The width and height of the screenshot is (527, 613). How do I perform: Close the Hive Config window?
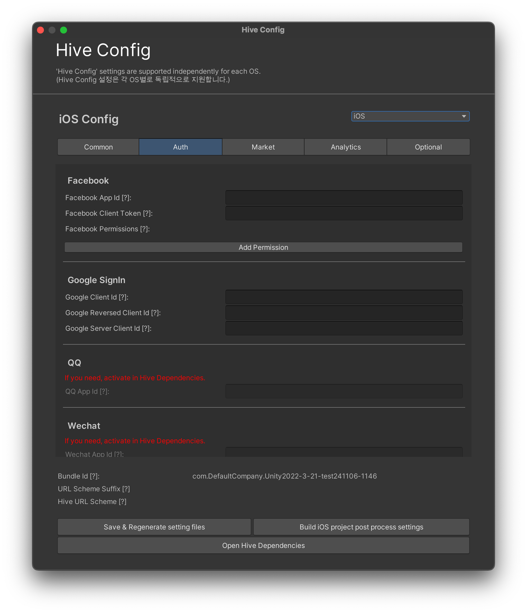(40, 30)
